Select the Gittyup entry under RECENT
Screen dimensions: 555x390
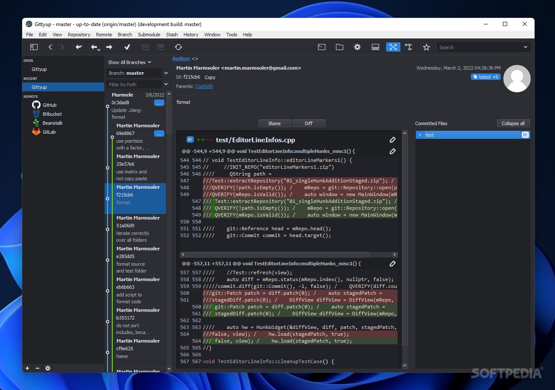pos(63,87)
